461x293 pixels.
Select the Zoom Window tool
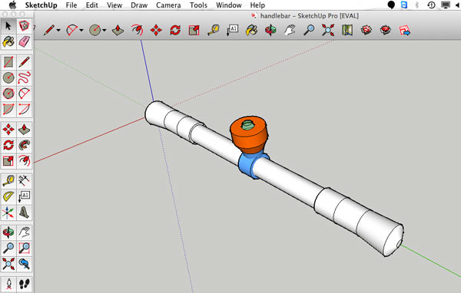(24, 248)
